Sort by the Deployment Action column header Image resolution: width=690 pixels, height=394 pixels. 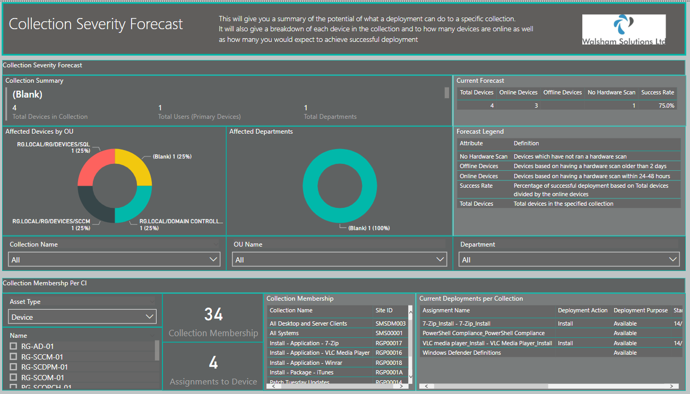pyautogui.click(x=583, y=310)
